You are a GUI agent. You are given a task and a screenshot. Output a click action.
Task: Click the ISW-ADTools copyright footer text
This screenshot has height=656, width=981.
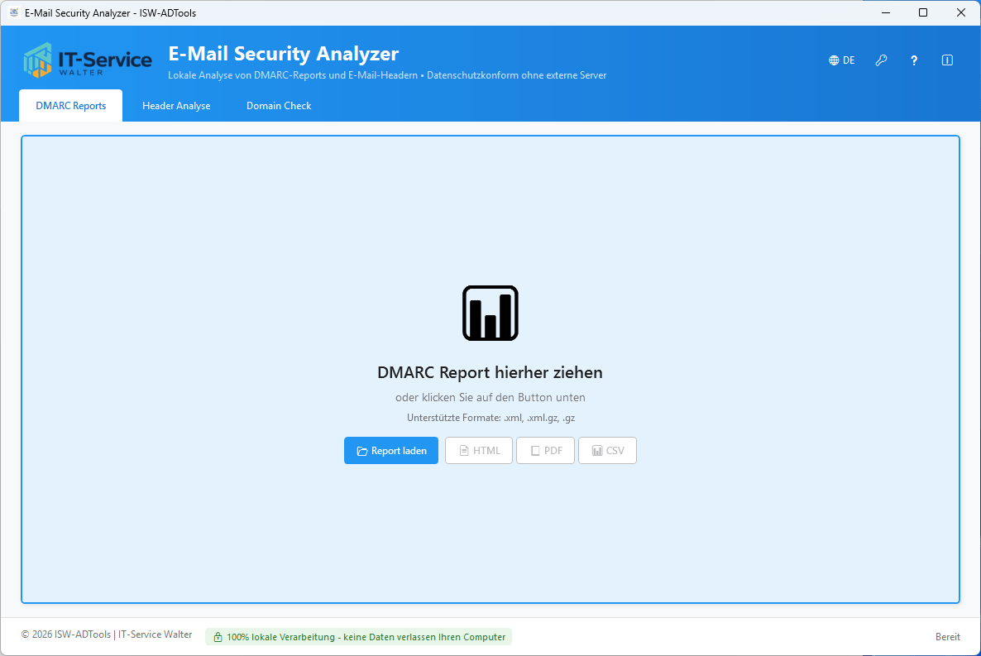coord(107,635)
